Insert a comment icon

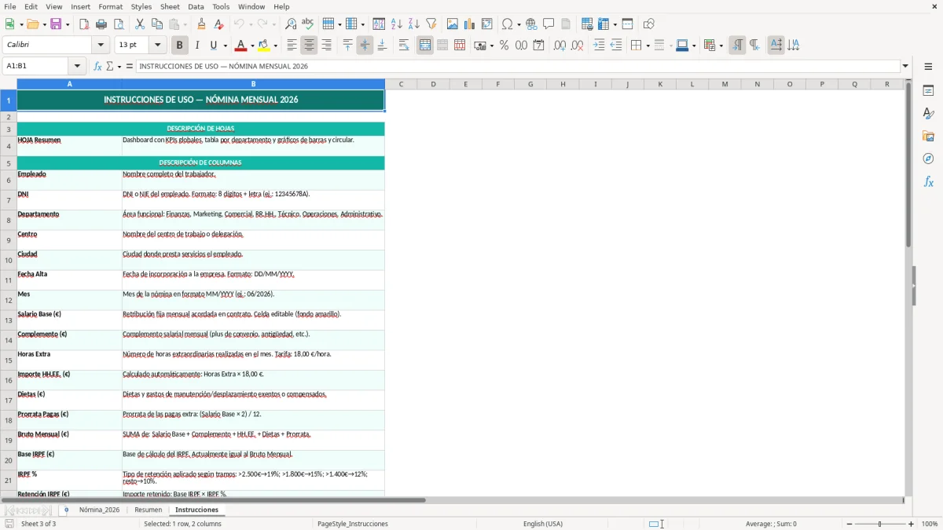coord(549,24)
